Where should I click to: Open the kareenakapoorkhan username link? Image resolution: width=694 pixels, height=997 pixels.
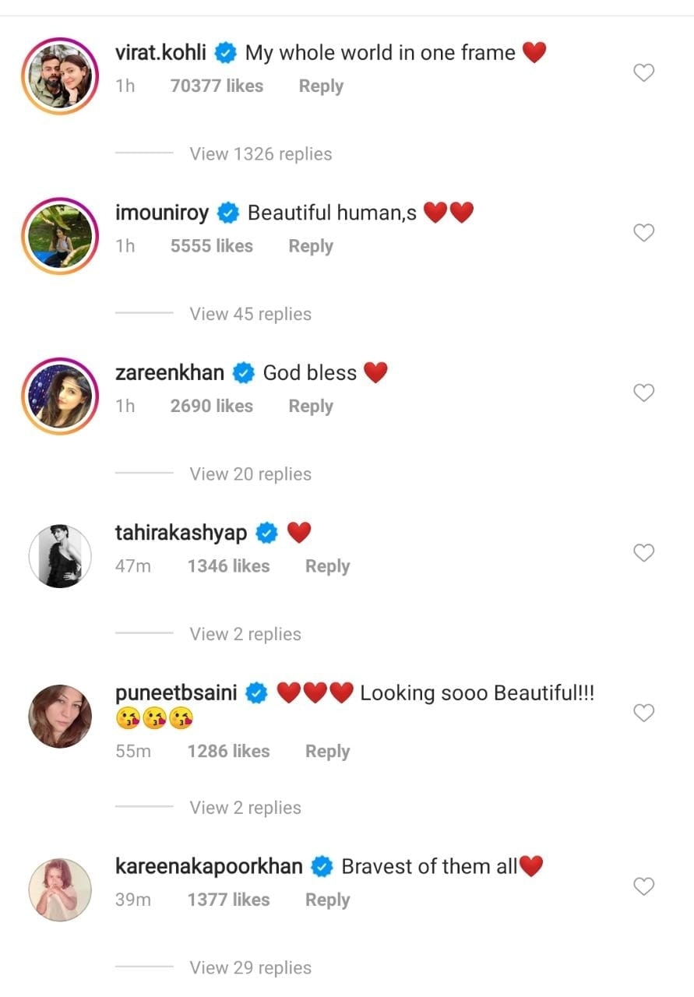[x=209, y=866]
